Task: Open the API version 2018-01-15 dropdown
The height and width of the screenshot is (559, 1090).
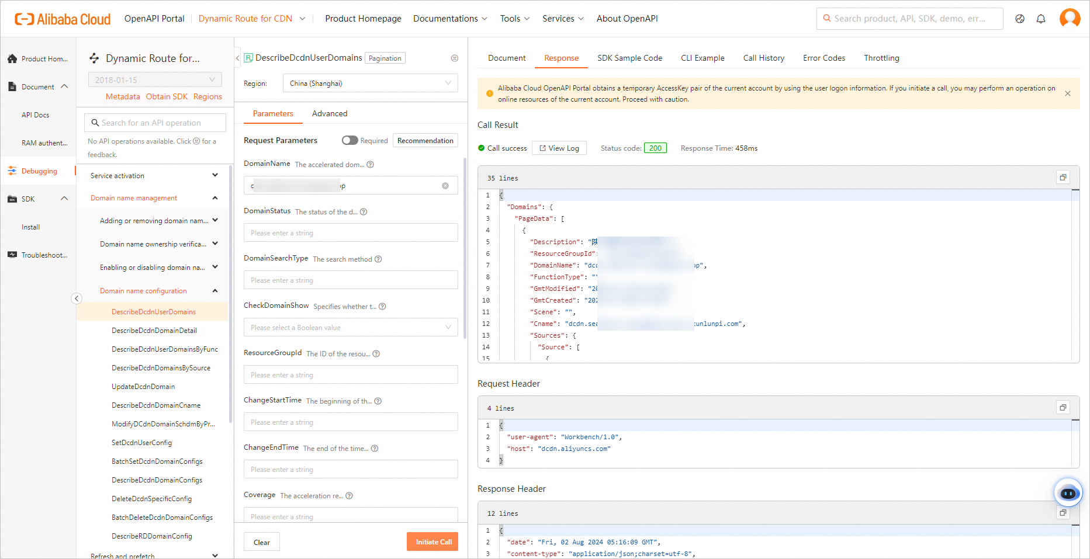Action: tap(155, 79)
